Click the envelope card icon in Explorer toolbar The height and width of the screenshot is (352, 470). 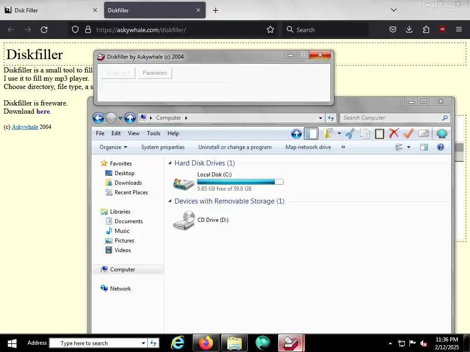pyautogui.click(x=423, y=133)
